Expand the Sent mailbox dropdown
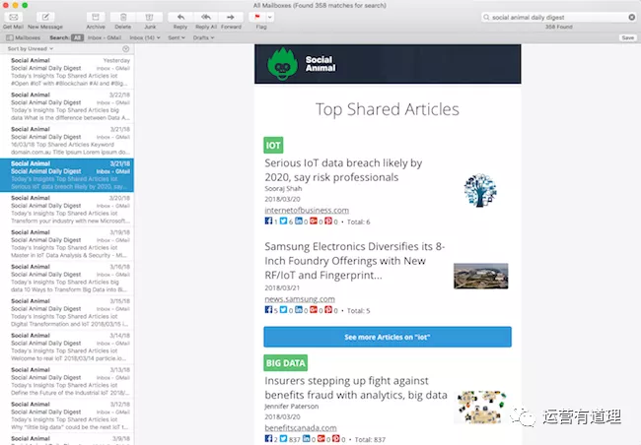The width and height of the screenshot is (641, 445). 177,37
